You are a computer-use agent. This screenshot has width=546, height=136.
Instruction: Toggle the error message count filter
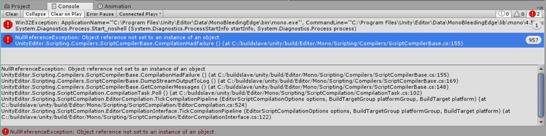coord(534,14)
